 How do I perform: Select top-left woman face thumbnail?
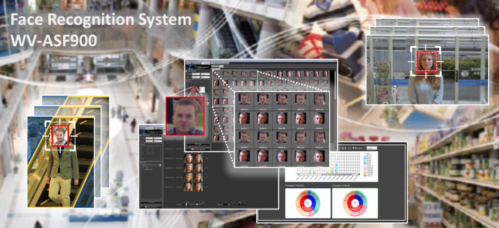point(188,158)
